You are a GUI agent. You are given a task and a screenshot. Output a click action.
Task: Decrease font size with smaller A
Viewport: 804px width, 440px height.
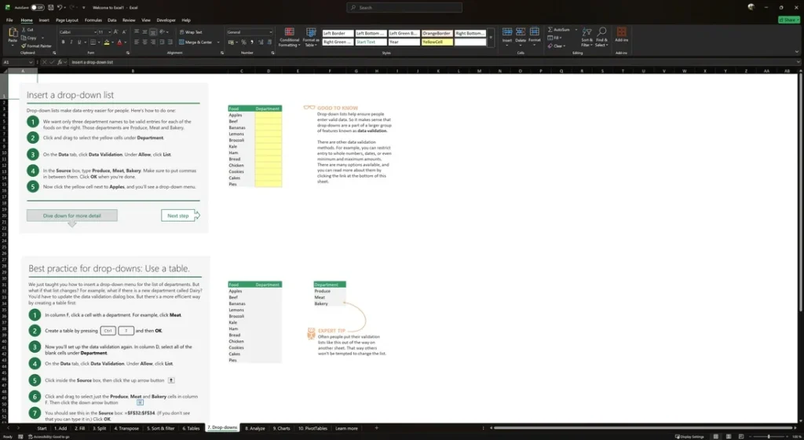click(x=124, y=31)
